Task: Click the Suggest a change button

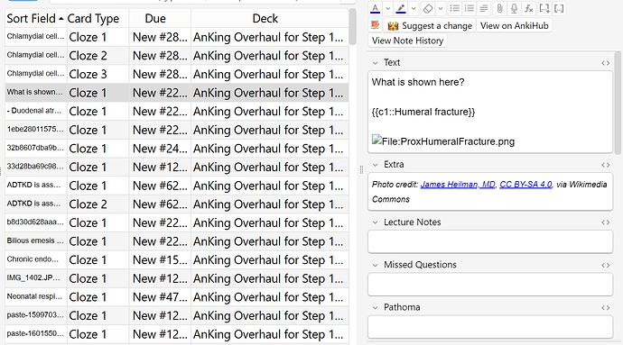Action: point(432,26)
